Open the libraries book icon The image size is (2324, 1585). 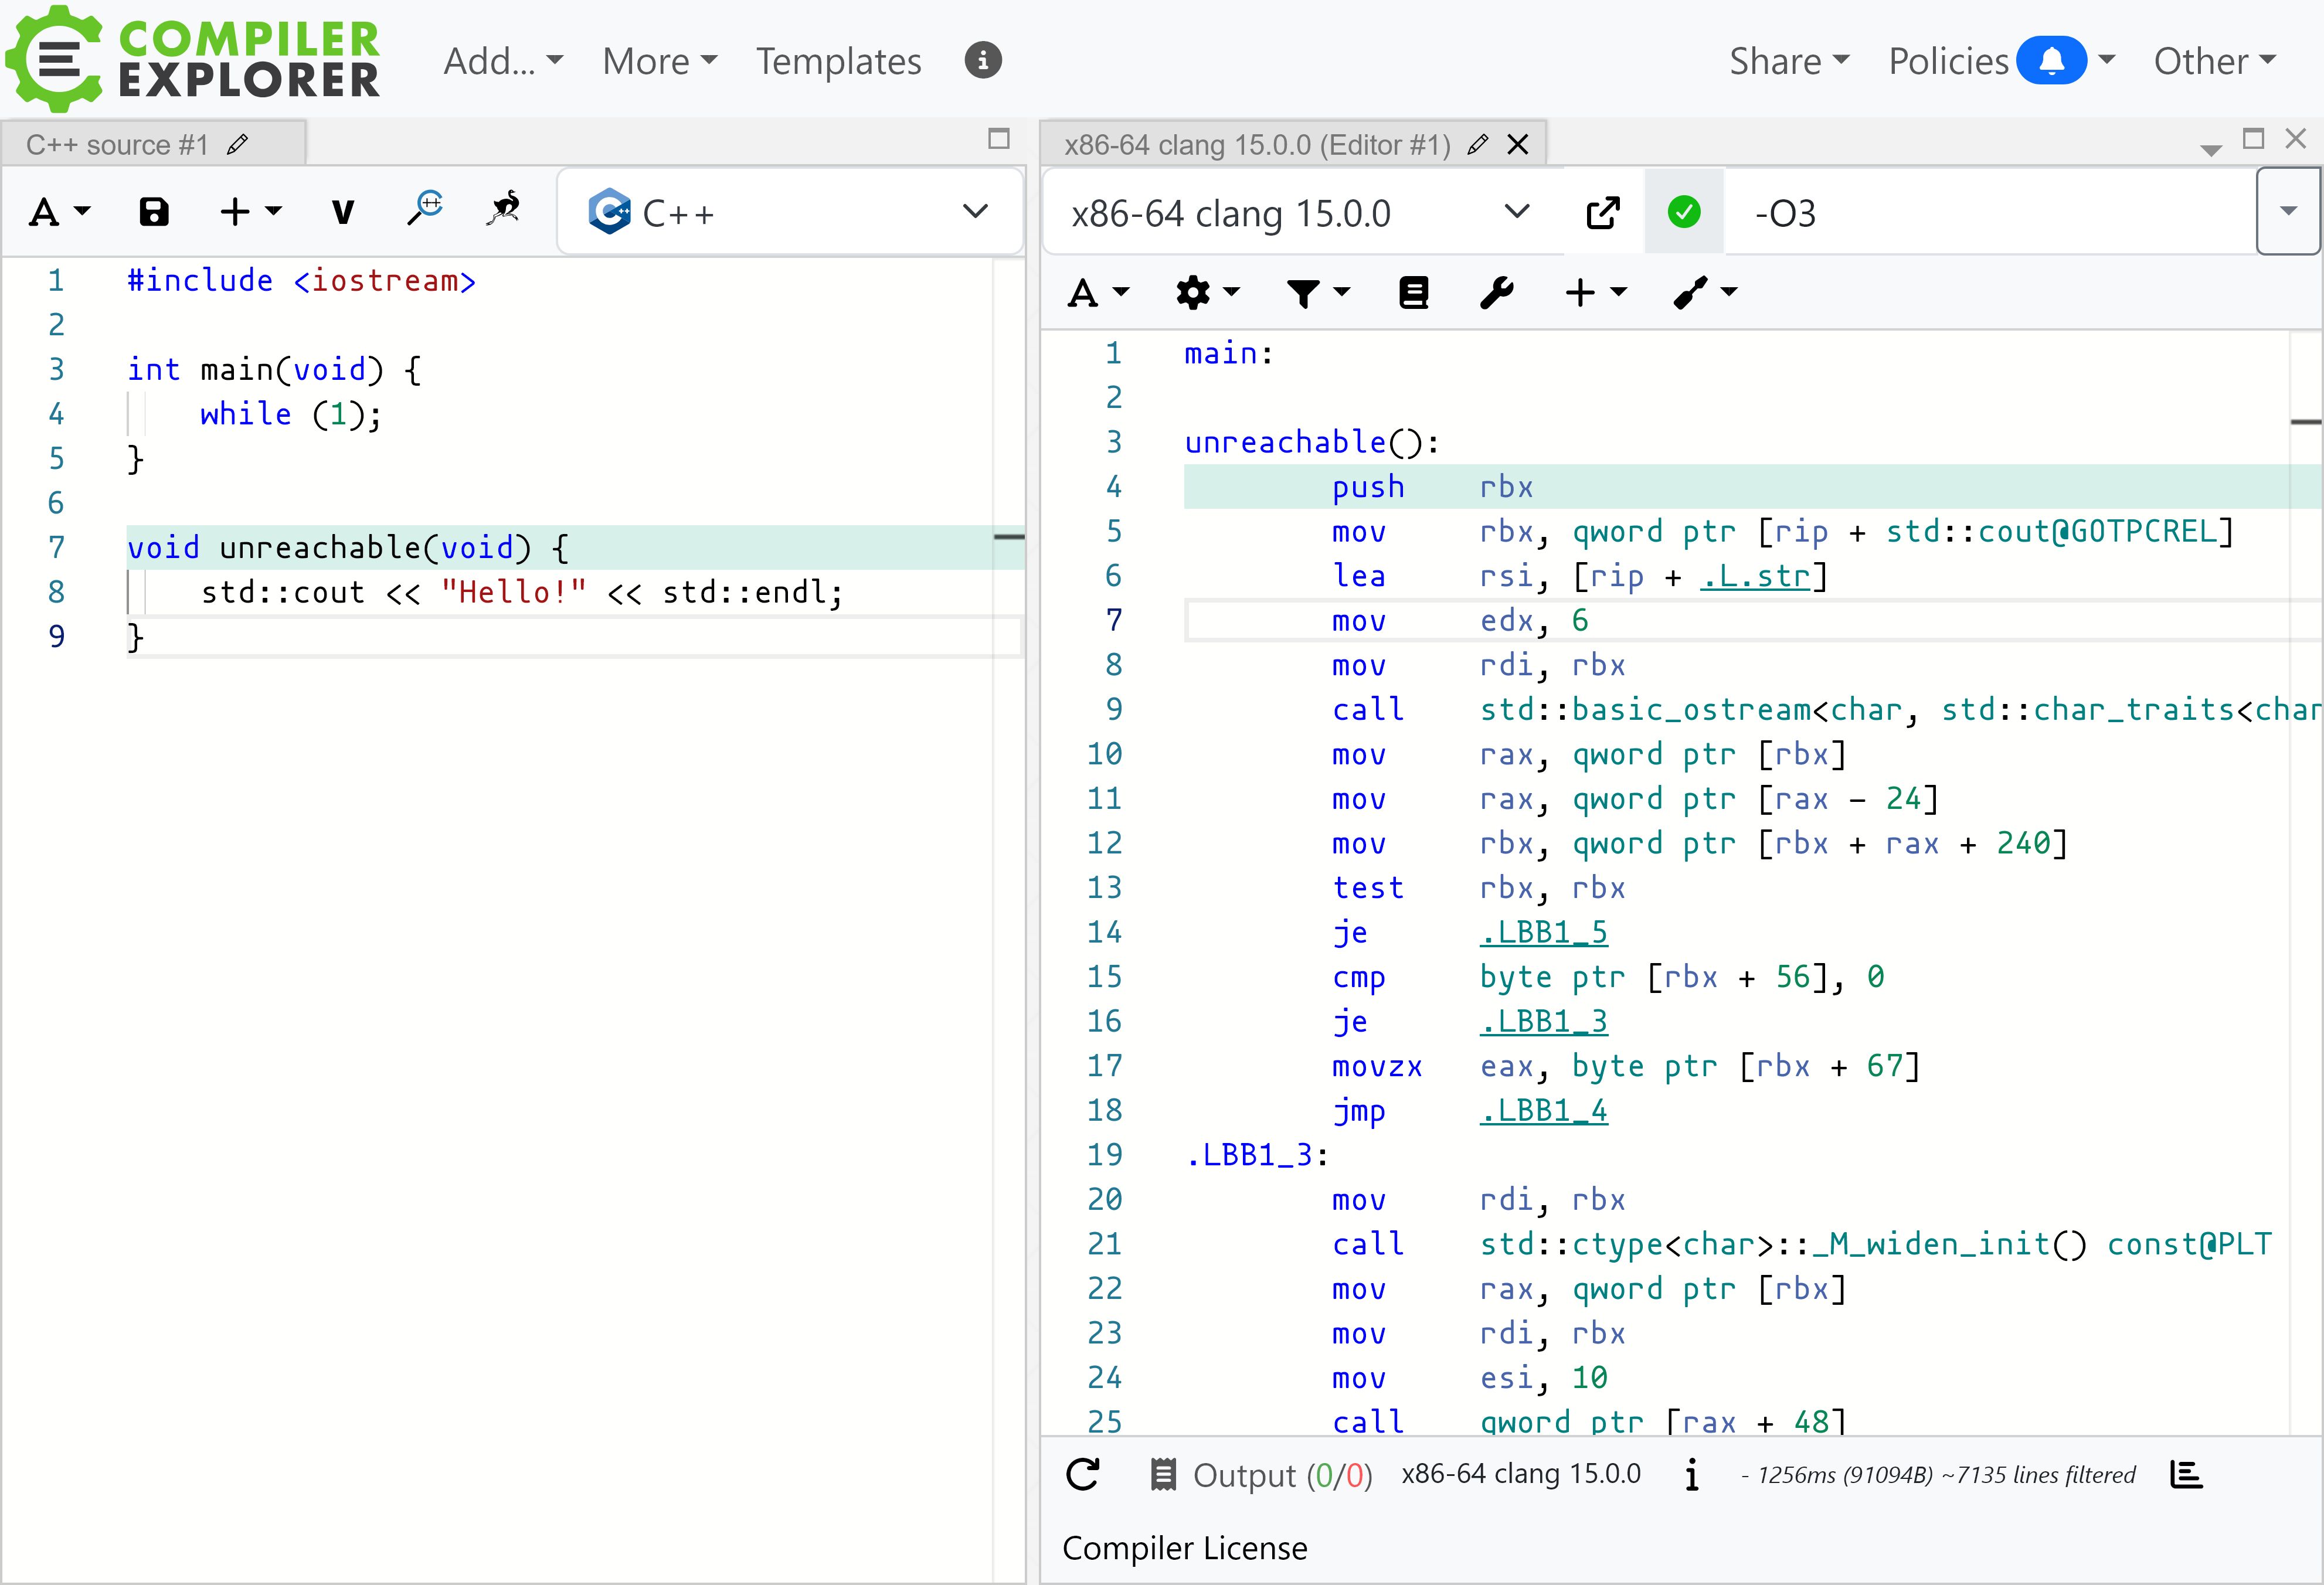coord(1413,293)
